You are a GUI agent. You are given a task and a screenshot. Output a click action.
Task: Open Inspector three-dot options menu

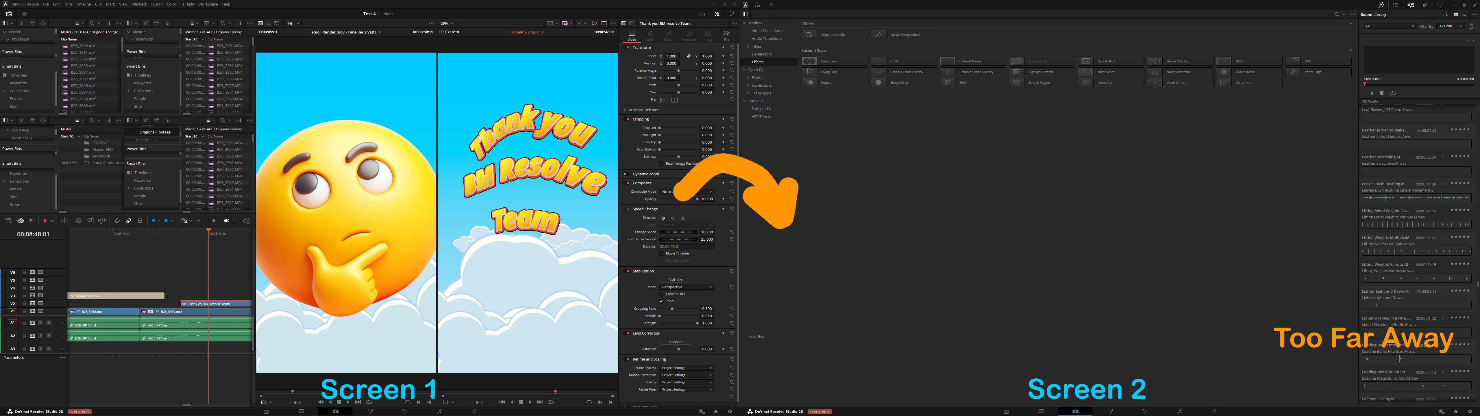[734, 24]
